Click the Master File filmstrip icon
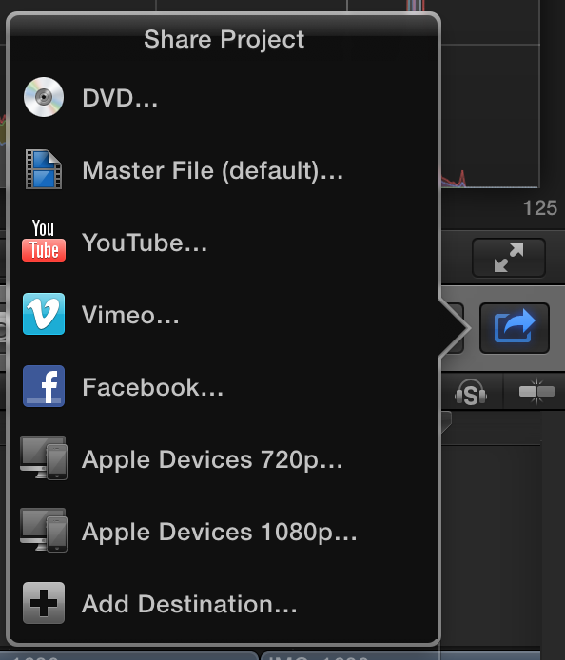 pyautogui.click(x=44, y=169)
